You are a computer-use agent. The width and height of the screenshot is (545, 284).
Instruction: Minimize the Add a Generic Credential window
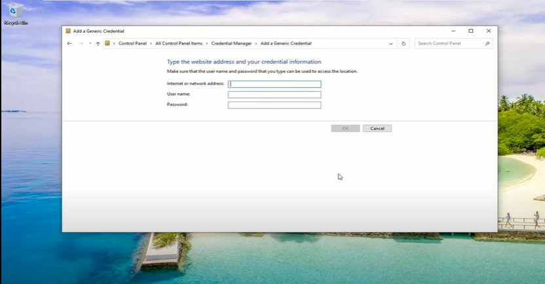click(x=453, y=31)
